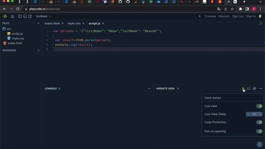Decrease the Live View Delay value
The height and width of the screenshot is (149, 265).
click(248, 114)
